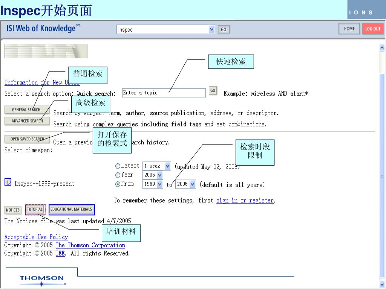Click the NOTICES button
Image resolution: width=386 pixels, height=289 pixels.
click(x=13, y=210)
